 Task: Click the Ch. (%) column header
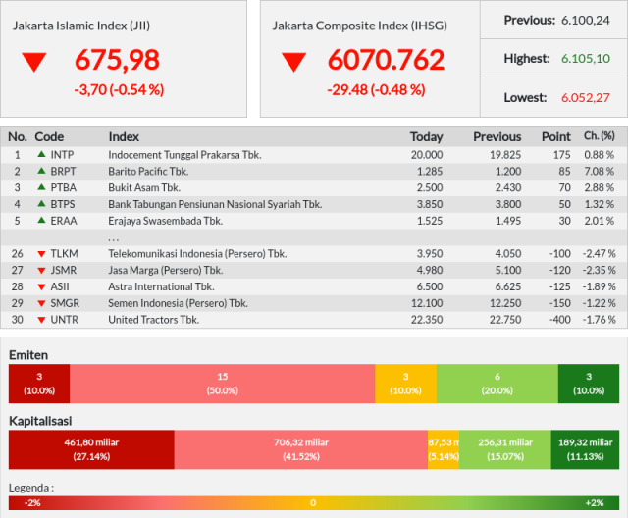pos(600,136)
